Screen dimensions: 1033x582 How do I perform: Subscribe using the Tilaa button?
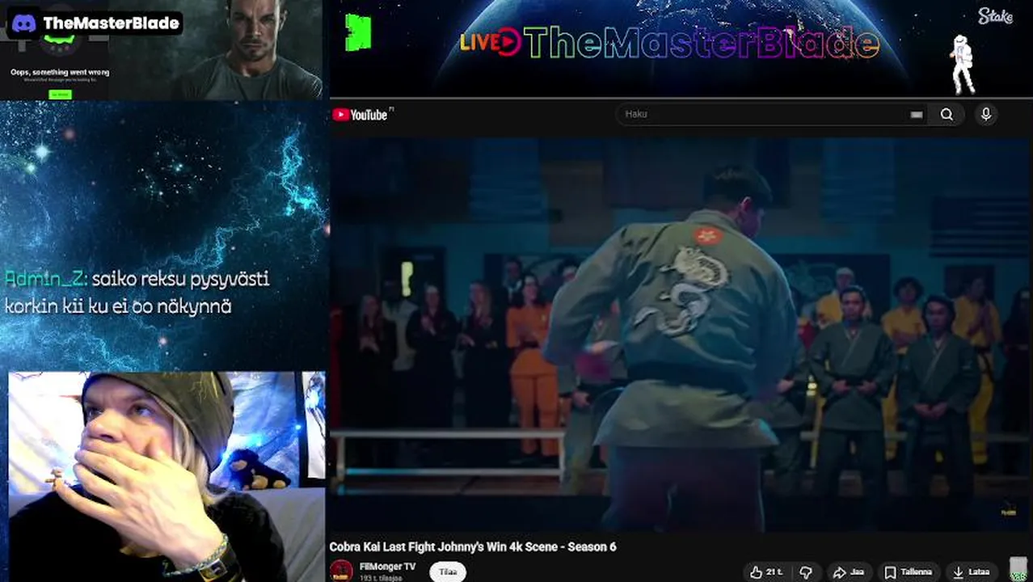click(x=448, y=571)
